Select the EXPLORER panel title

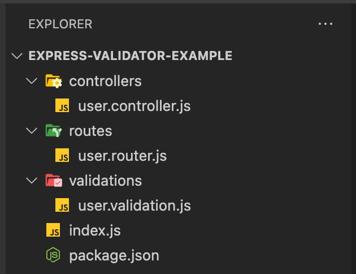click(x=60, y=24)
